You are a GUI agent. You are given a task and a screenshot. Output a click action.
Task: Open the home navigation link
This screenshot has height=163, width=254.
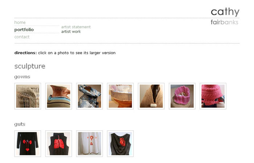point(20,22)
